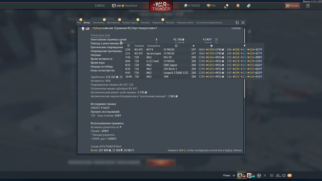The width and height of the screenshot is (322, 181).
Task: Click the crosshair target column header icon
Action: 176,46
